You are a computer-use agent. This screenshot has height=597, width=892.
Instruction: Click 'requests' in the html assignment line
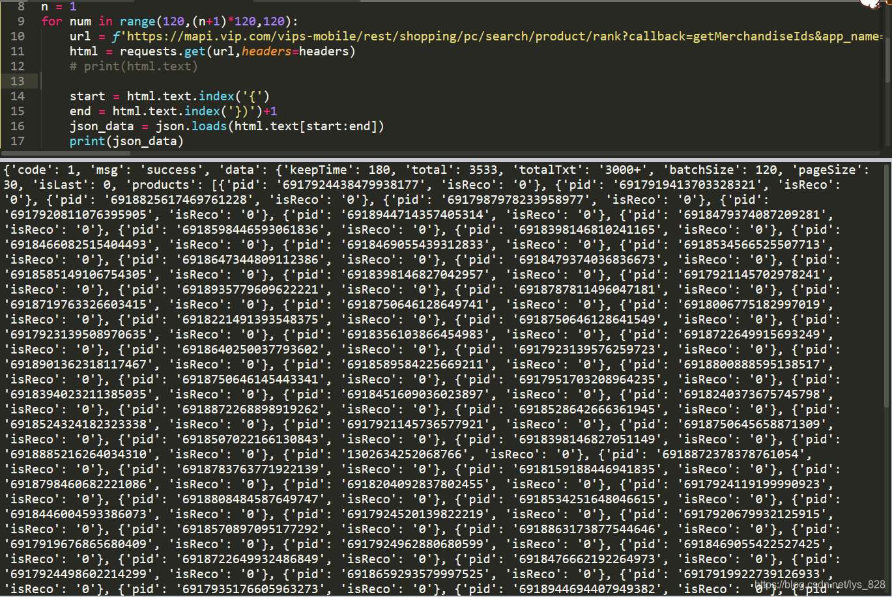click(149, 51)
